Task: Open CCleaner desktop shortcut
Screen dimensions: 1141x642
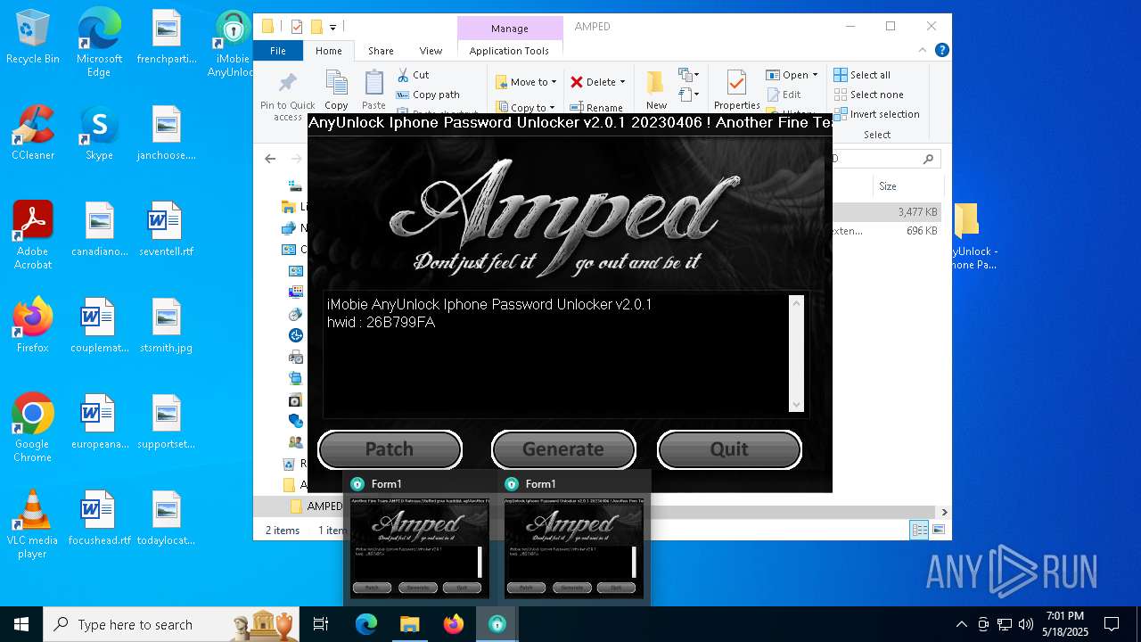Action: pos(33,133)
